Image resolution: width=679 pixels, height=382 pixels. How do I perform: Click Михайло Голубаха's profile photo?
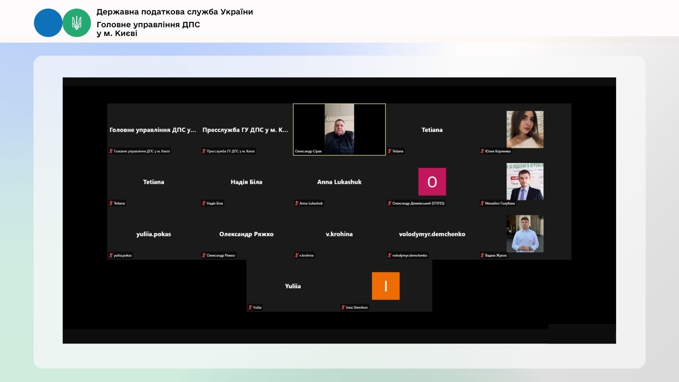(x=525, y=181)
